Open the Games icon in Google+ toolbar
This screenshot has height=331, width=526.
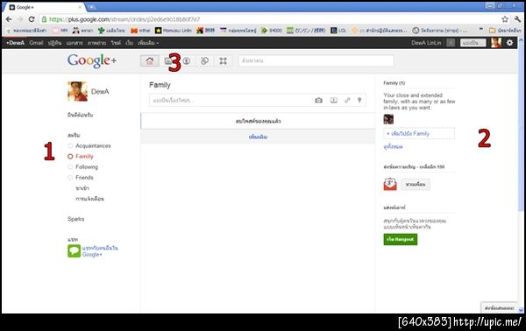pyautogui.click(x=223, y=60)
